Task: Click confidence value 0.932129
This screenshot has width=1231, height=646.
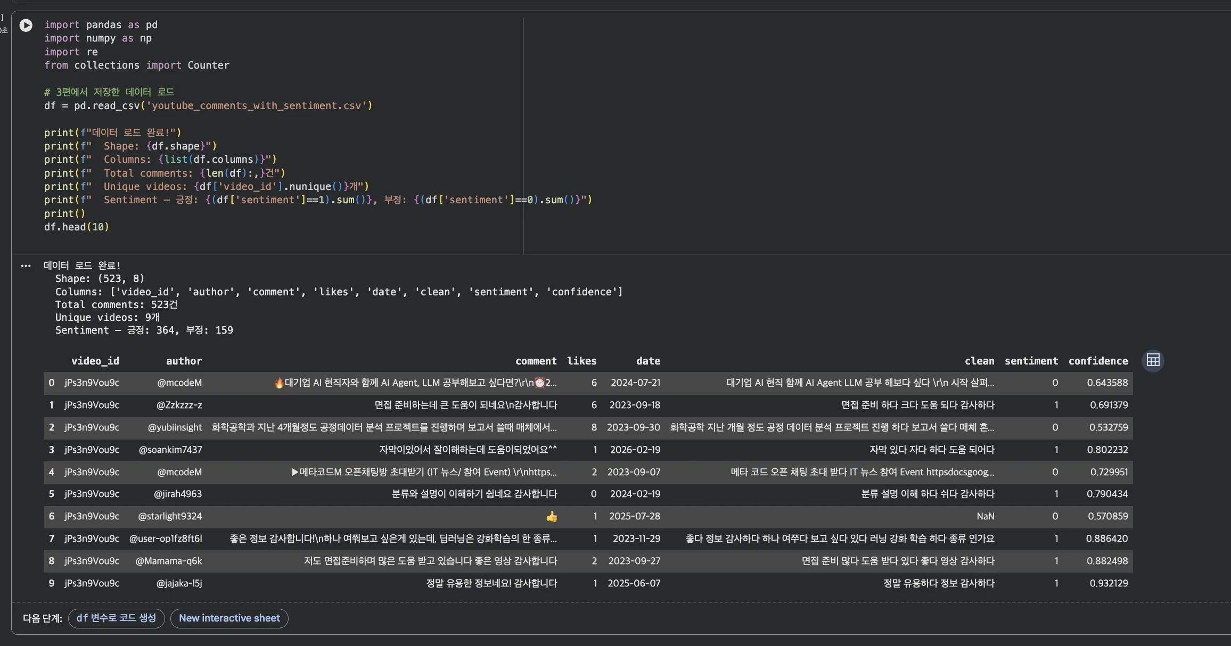Action: [1109, 583]
